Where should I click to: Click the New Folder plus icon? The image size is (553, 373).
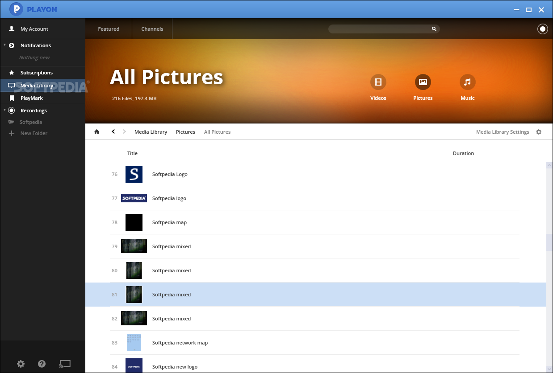point(12,133)
